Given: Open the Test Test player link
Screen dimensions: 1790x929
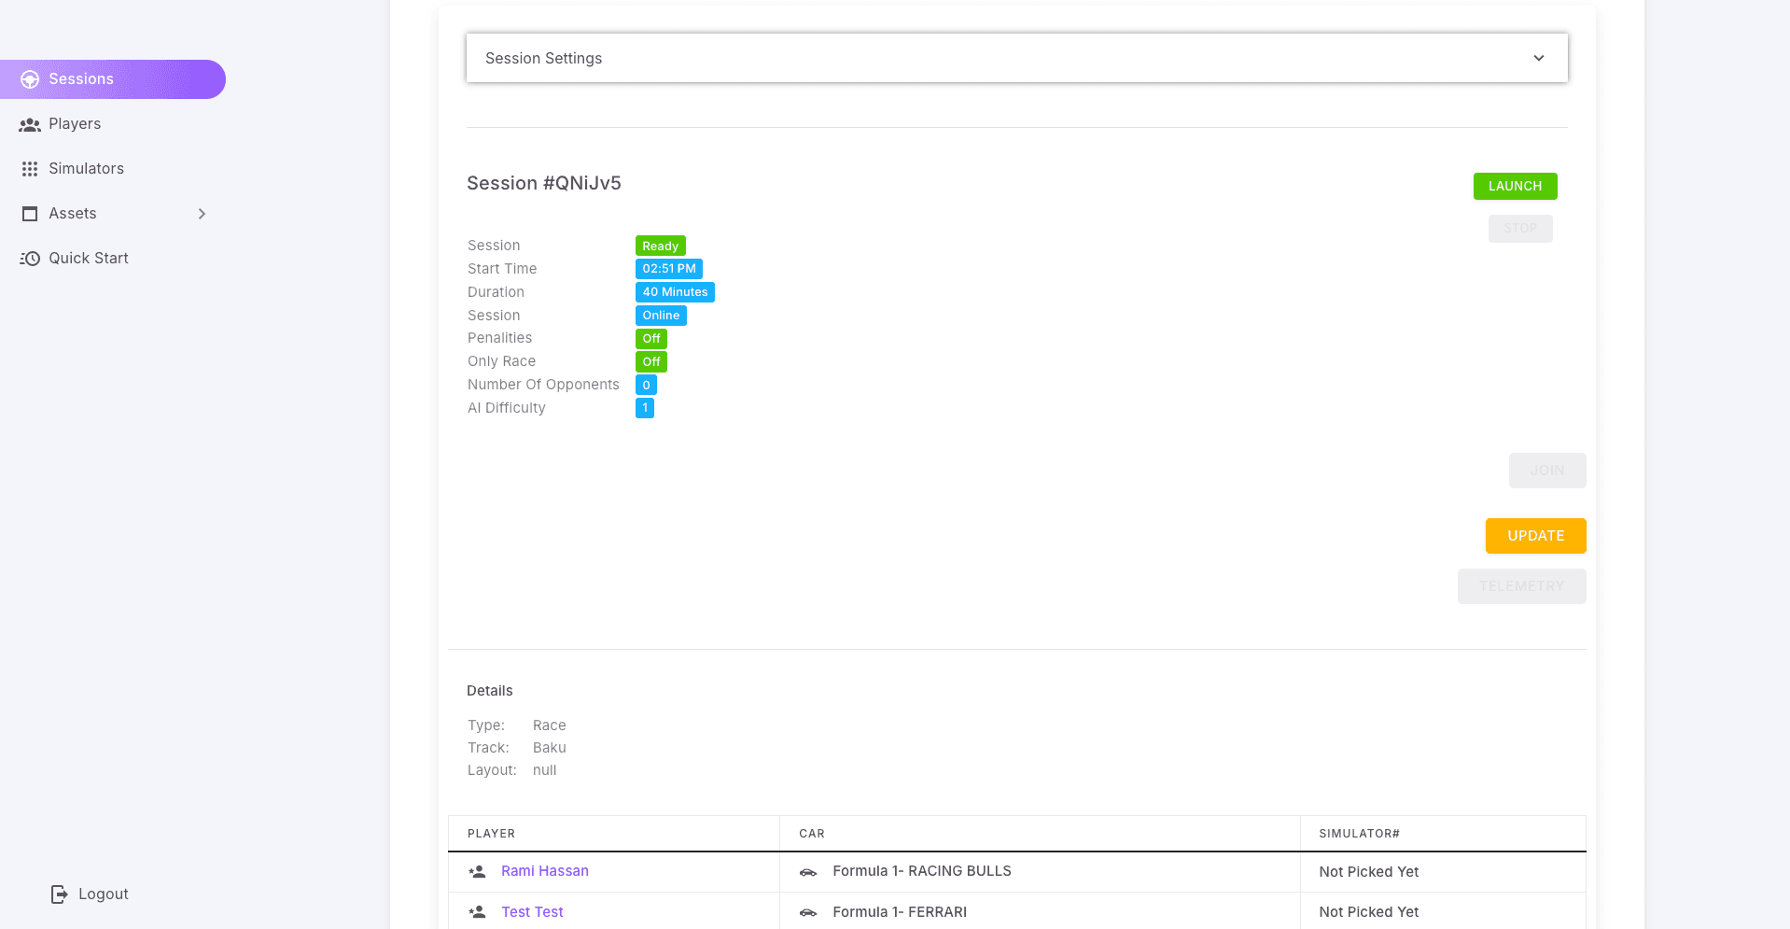Looking at the screenshot, I should pyautogui.click(x=532, y=911).
